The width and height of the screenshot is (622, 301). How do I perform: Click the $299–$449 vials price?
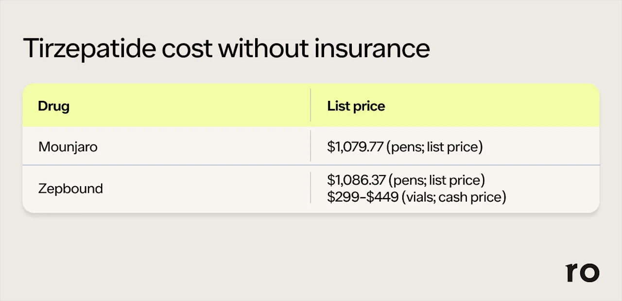click(x=362, y=197)
